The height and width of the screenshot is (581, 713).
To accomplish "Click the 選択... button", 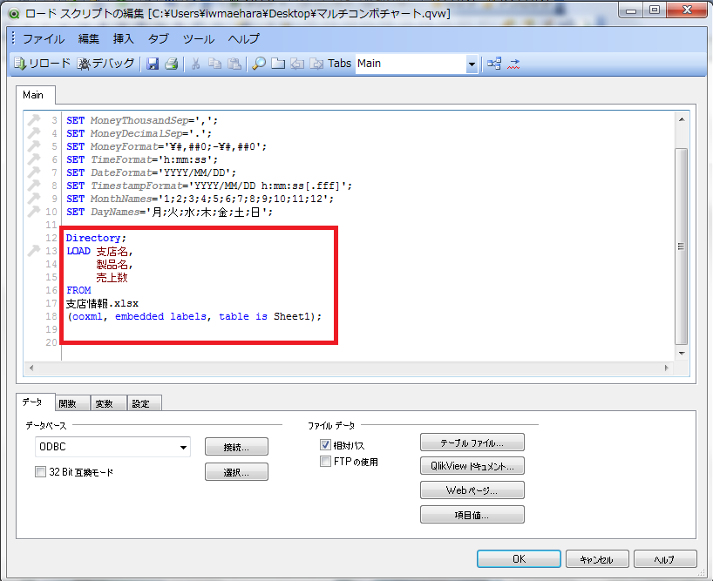I will [x=236, y=472].
